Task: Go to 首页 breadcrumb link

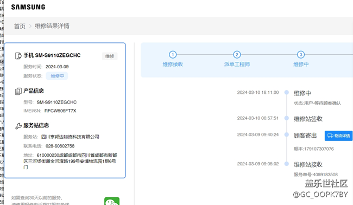Action: point(20,26)
